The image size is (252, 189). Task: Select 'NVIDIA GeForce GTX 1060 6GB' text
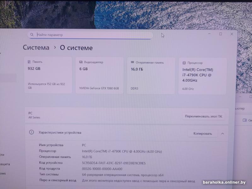(x=99, y=88)
